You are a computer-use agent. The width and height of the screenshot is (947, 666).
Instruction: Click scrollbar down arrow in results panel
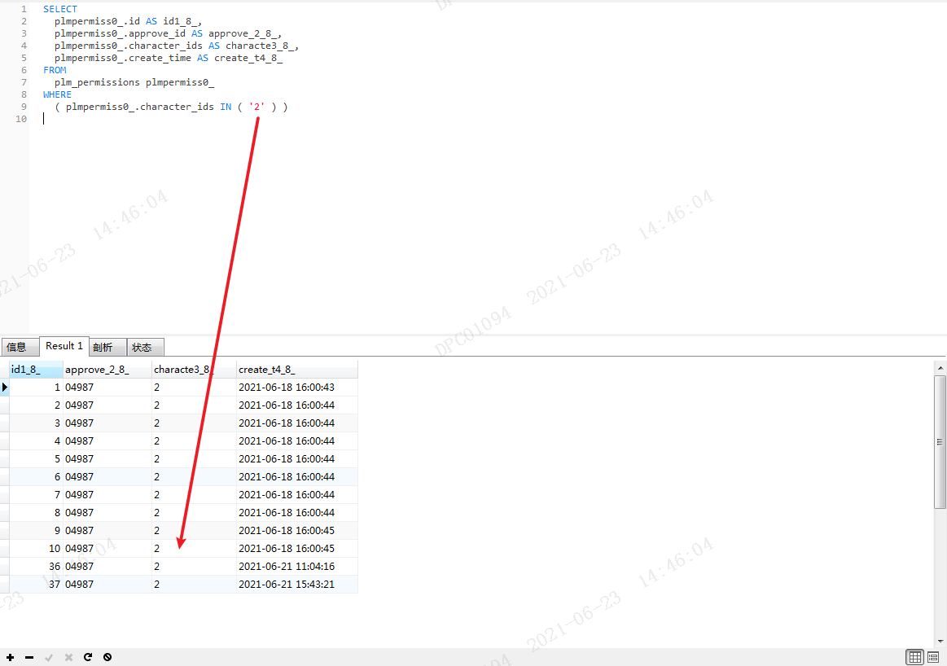(940, 642)
